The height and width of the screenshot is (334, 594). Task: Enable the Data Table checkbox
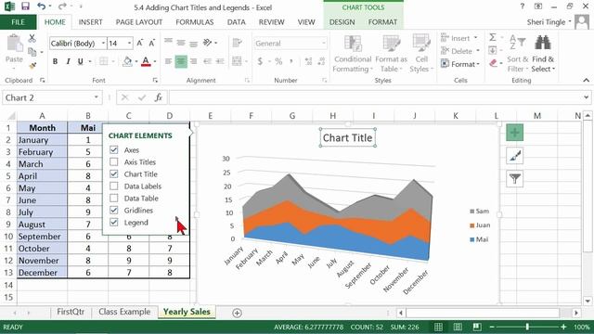tap(113, 198)
